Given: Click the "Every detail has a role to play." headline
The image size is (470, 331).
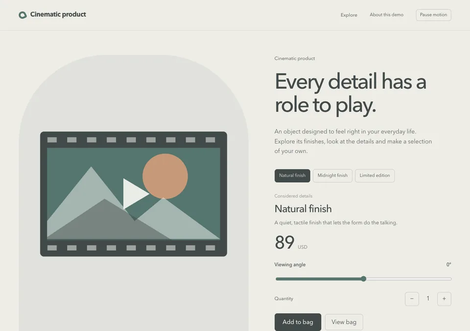Looking at the screenshot, I should pos(351,93).
